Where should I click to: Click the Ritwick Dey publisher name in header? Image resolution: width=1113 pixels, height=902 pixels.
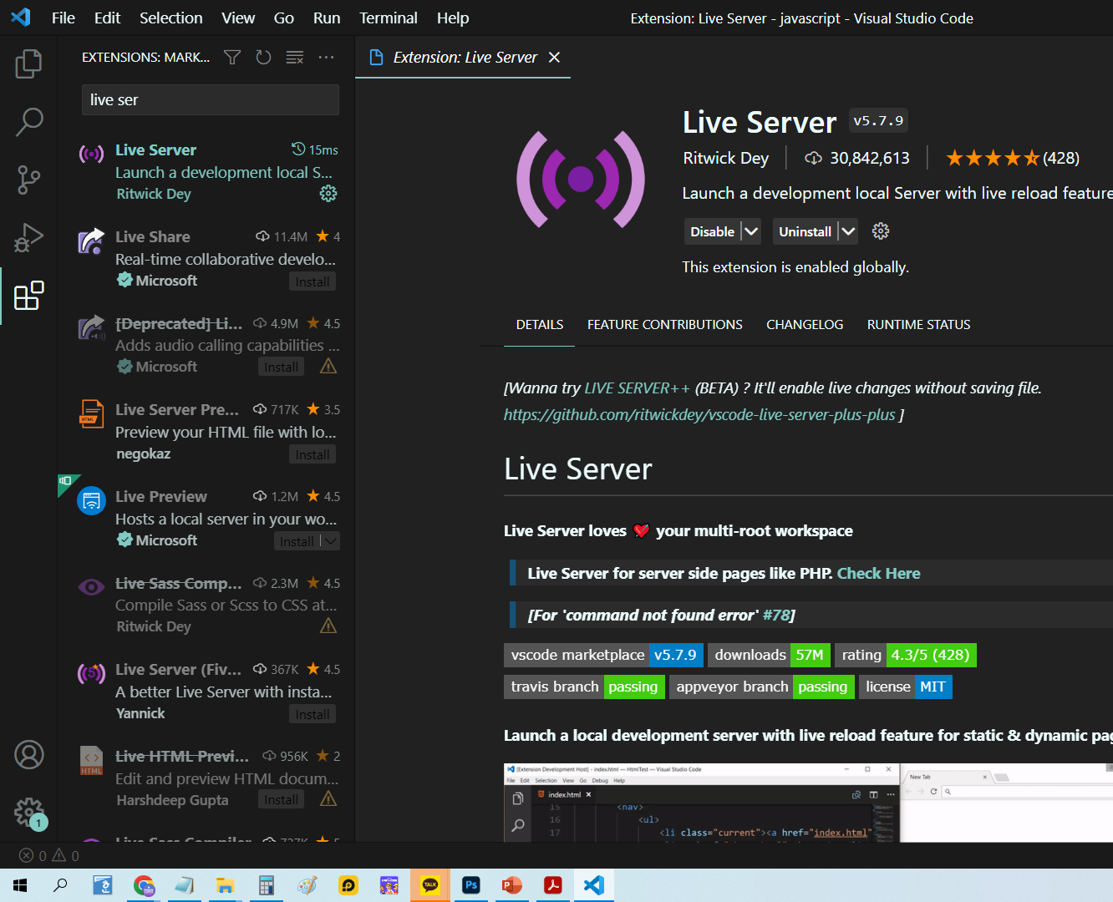point(725,158)
